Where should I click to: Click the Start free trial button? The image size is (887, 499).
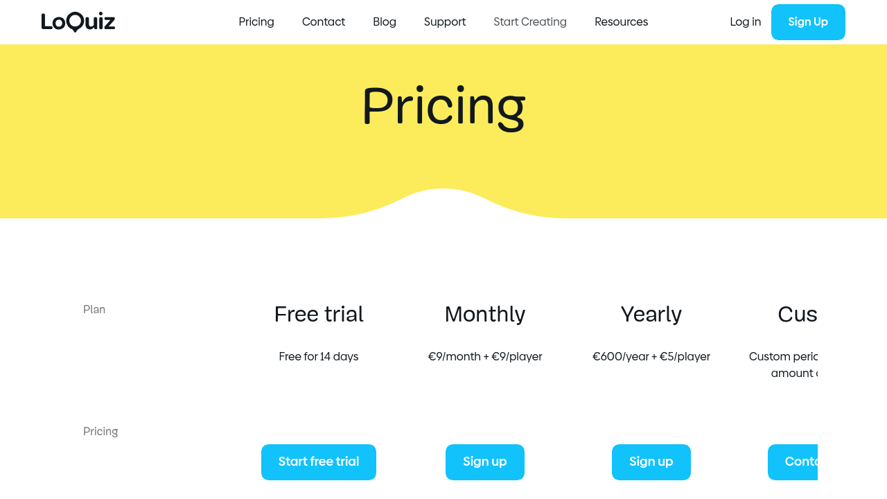tap(319, 462)
